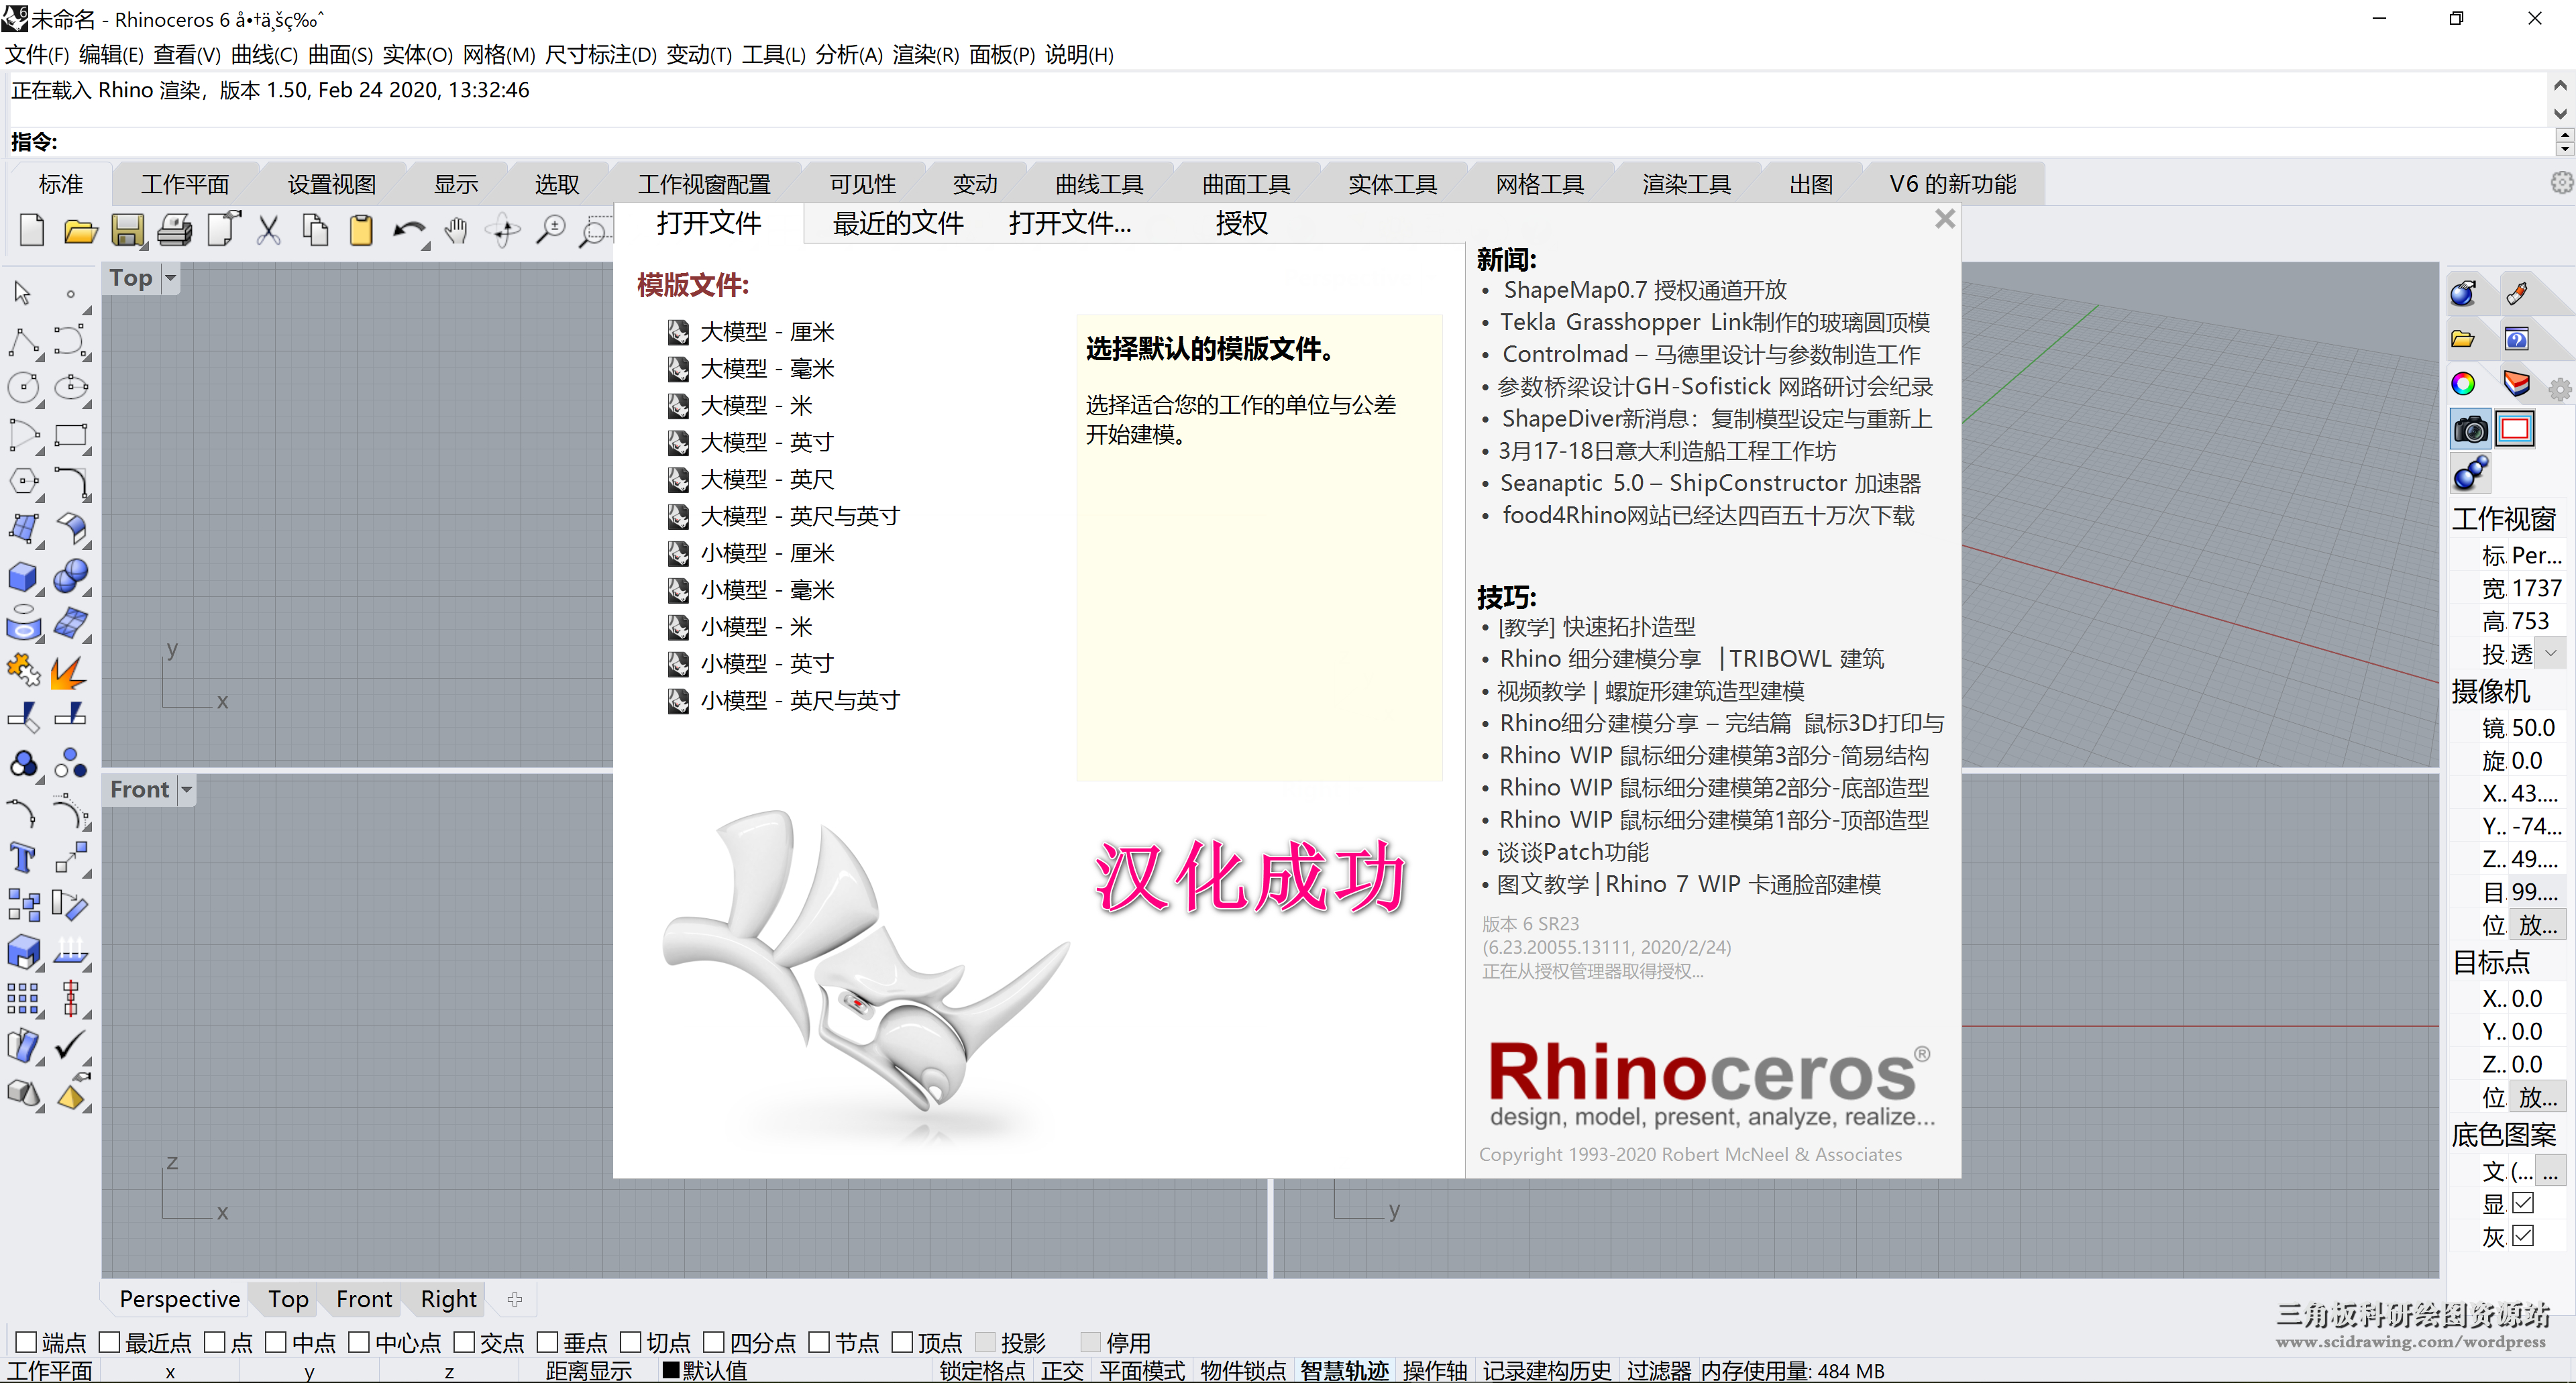The image size is (2576, 1383).
Task: Expand the Front viewport menu arrow
Action: [x=186, y=789]
